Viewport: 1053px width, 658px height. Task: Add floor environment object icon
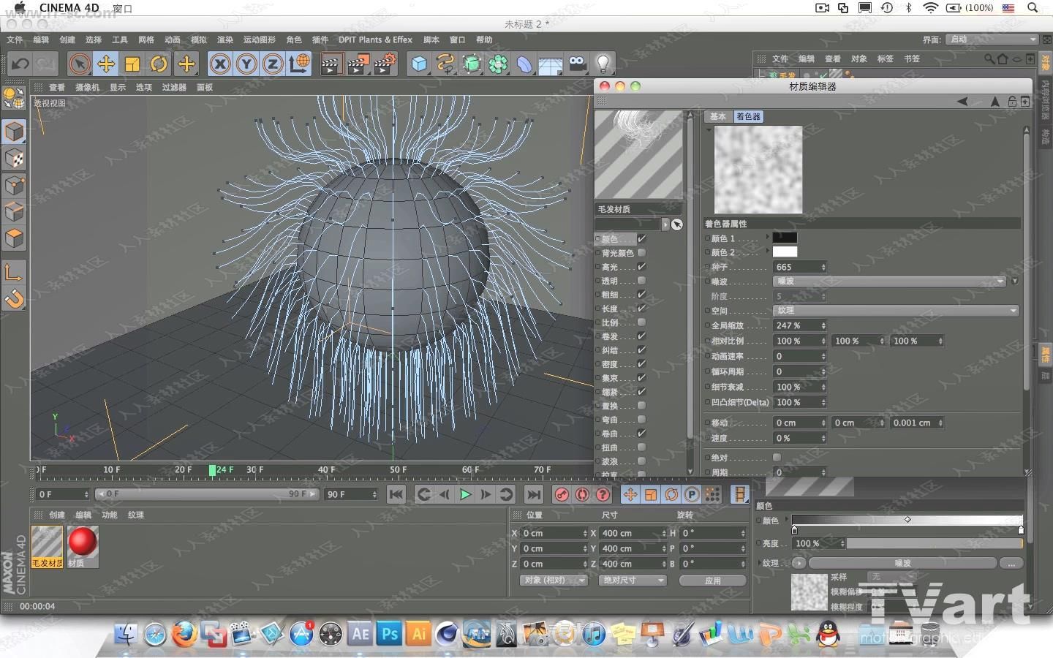click(550, 64)
